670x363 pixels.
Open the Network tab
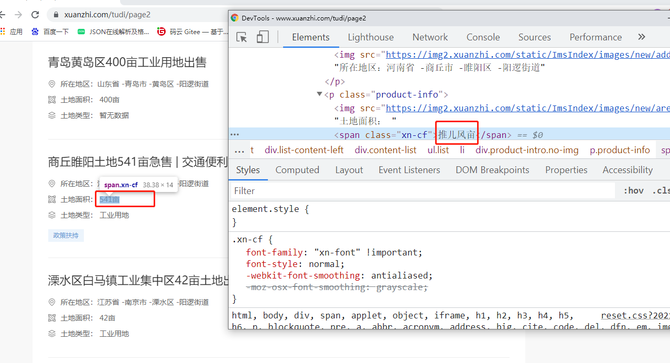coord(430,37)
